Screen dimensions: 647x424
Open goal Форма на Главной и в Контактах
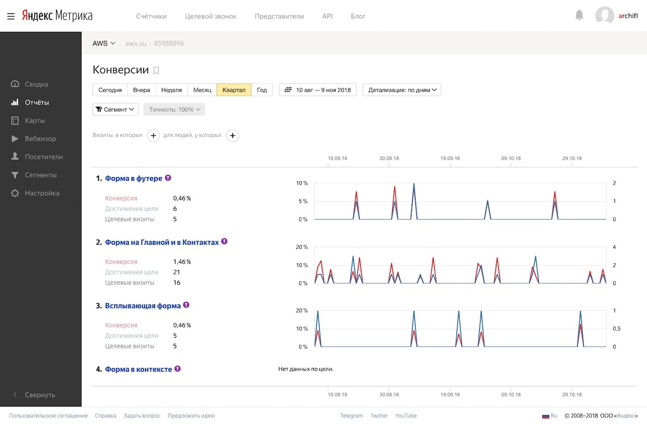pos(162,242)
